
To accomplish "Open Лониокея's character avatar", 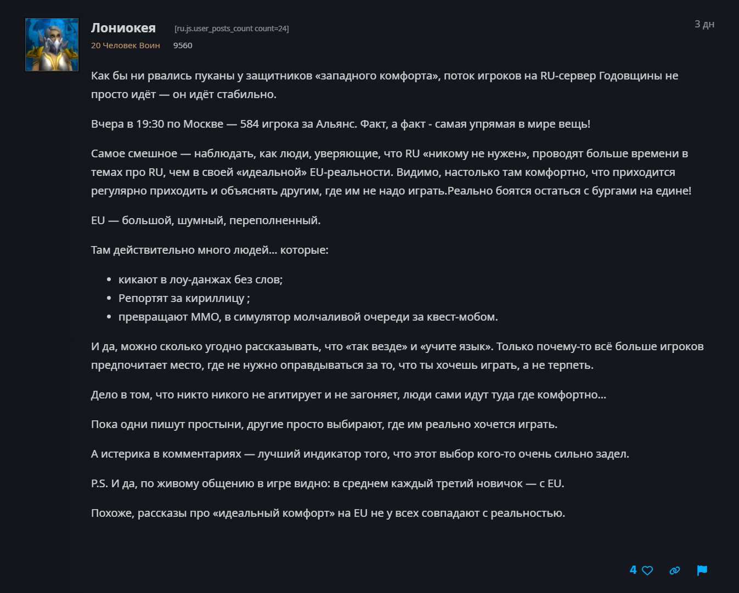I will coord(52,45).
